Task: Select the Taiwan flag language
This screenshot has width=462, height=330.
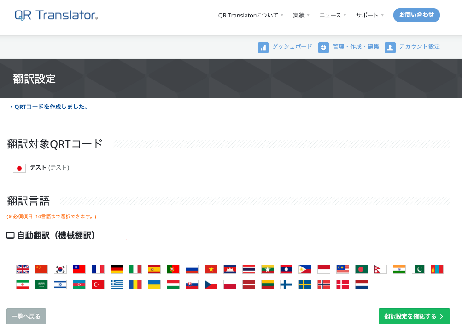Action: [x=79, y=269]
